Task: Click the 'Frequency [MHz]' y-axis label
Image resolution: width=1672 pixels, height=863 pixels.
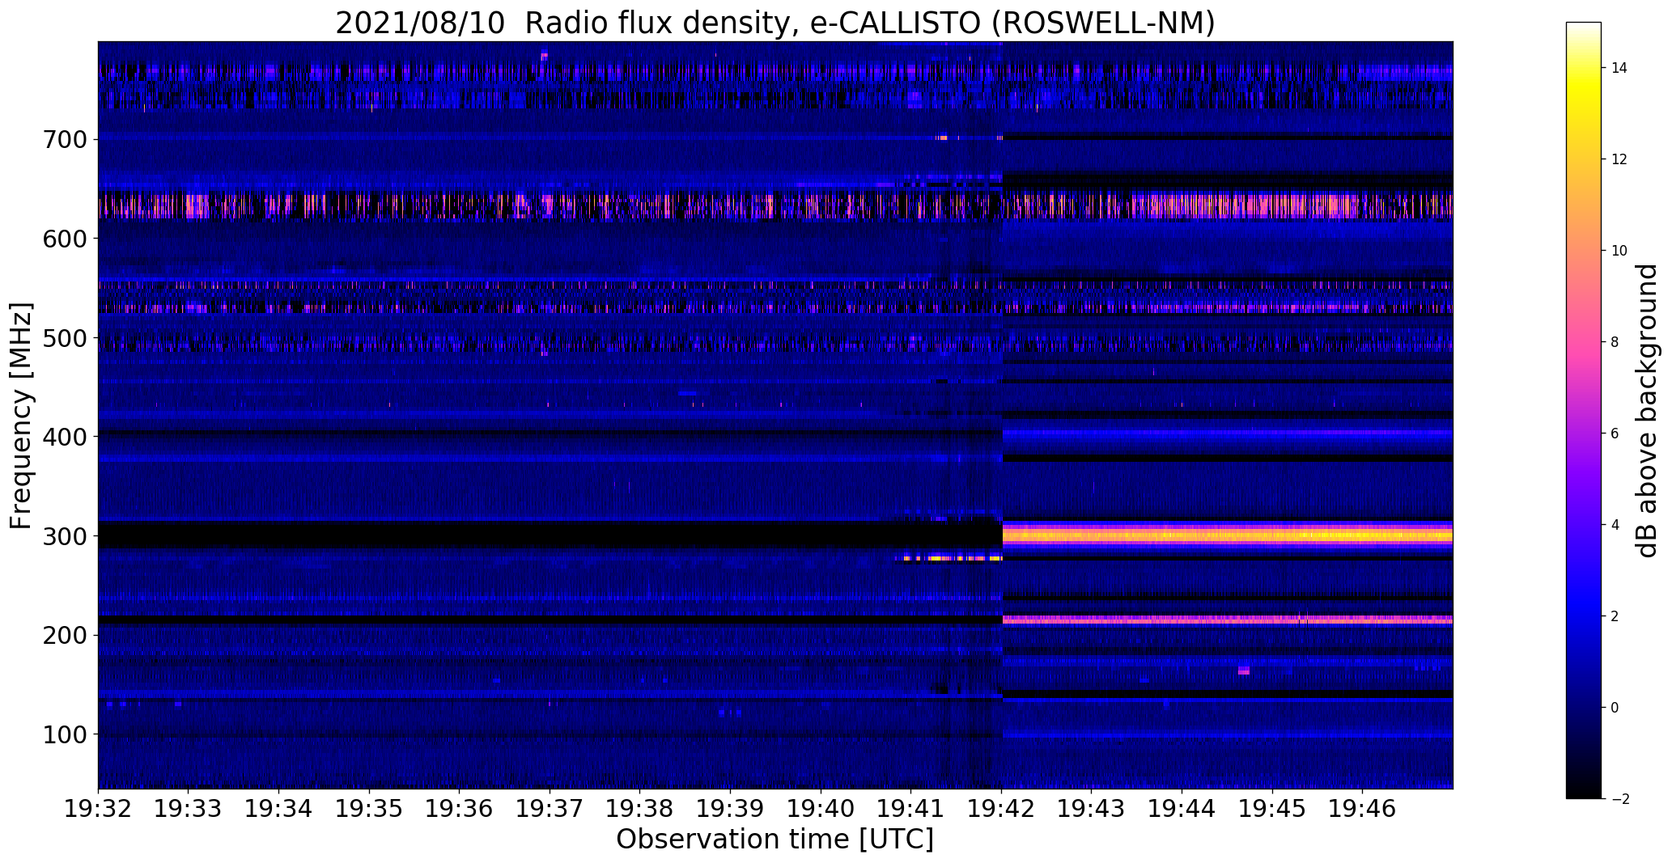Action: 22,416
